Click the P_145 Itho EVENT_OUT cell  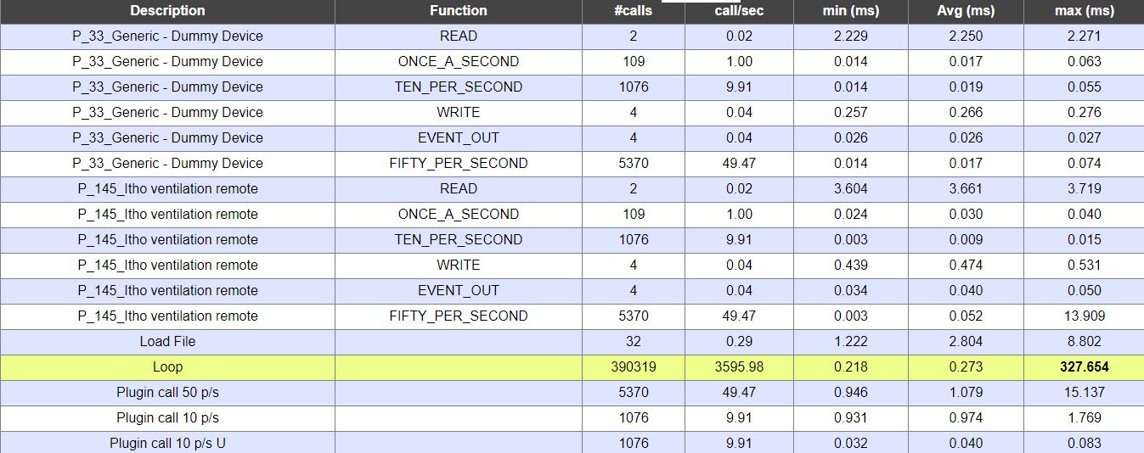tap(459, 291)
